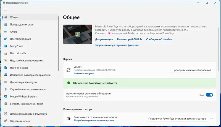221x127 pixels.
Task: Click Кроме лимитных подключений caption
Action: [82, 97]
